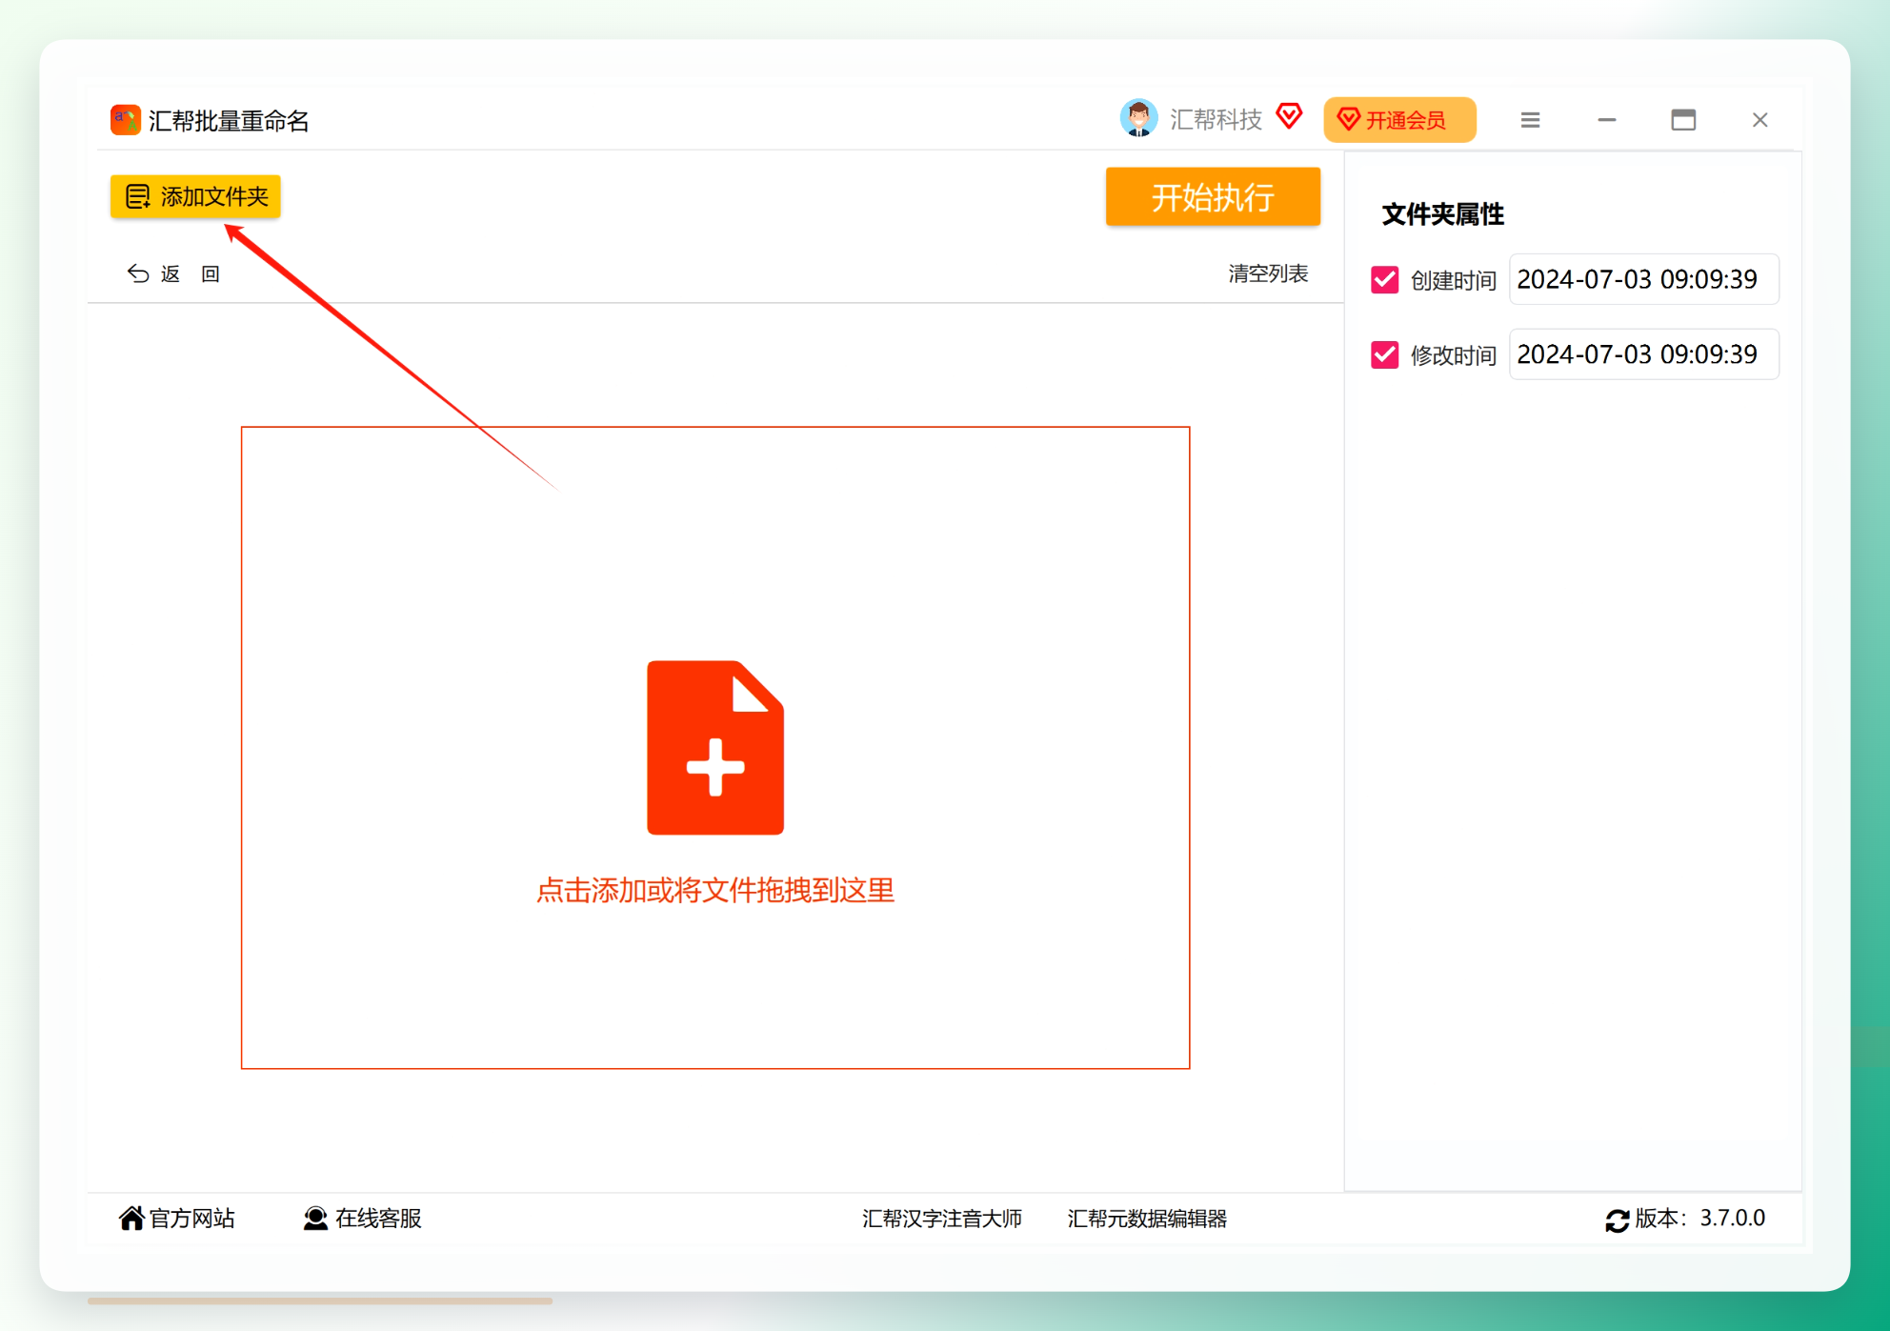
Task: Edit the 修改时间 date field
Action: [1643, 354]
